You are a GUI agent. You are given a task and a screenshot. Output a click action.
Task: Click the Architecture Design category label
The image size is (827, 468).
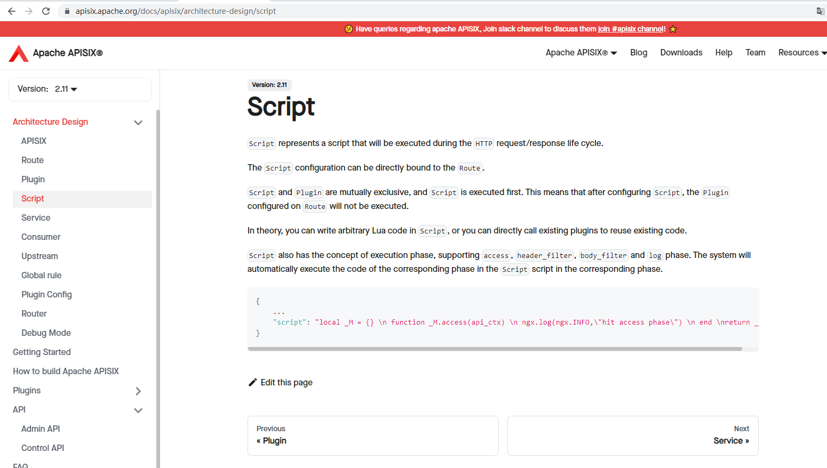[x=51, y=122]
